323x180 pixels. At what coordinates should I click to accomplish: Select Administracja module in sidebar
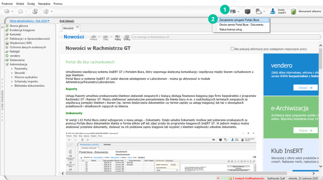(18, 64)
